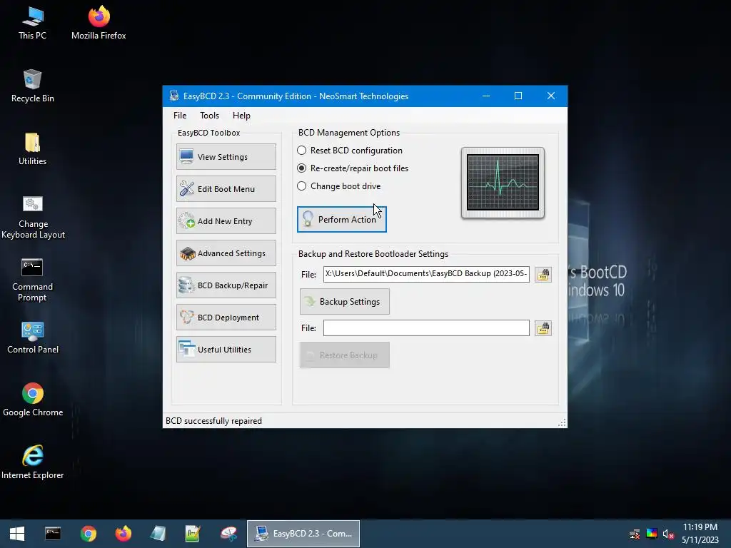Click the muted volume tray icon
Screen dimensions: 731x548
pos(668,534)
